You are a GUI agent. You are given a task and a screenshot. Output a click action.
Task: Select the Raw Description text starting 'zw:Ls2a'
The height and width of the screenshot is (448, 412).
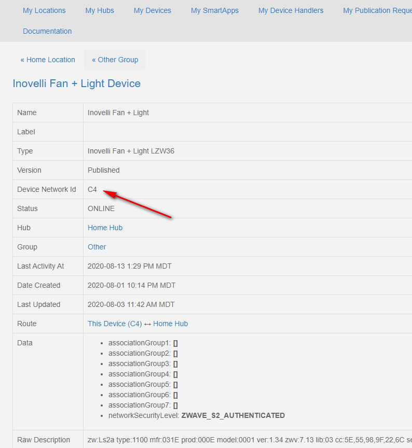(250, 440)
